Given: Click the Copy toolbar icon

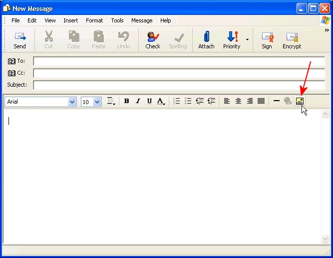Looking at the screenshot, I should [74, 36].
